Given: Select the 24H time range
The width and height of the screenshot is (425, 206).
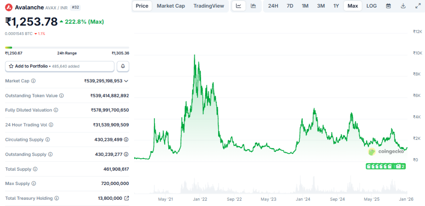Looking at the screenshot, I should point(273,6).
